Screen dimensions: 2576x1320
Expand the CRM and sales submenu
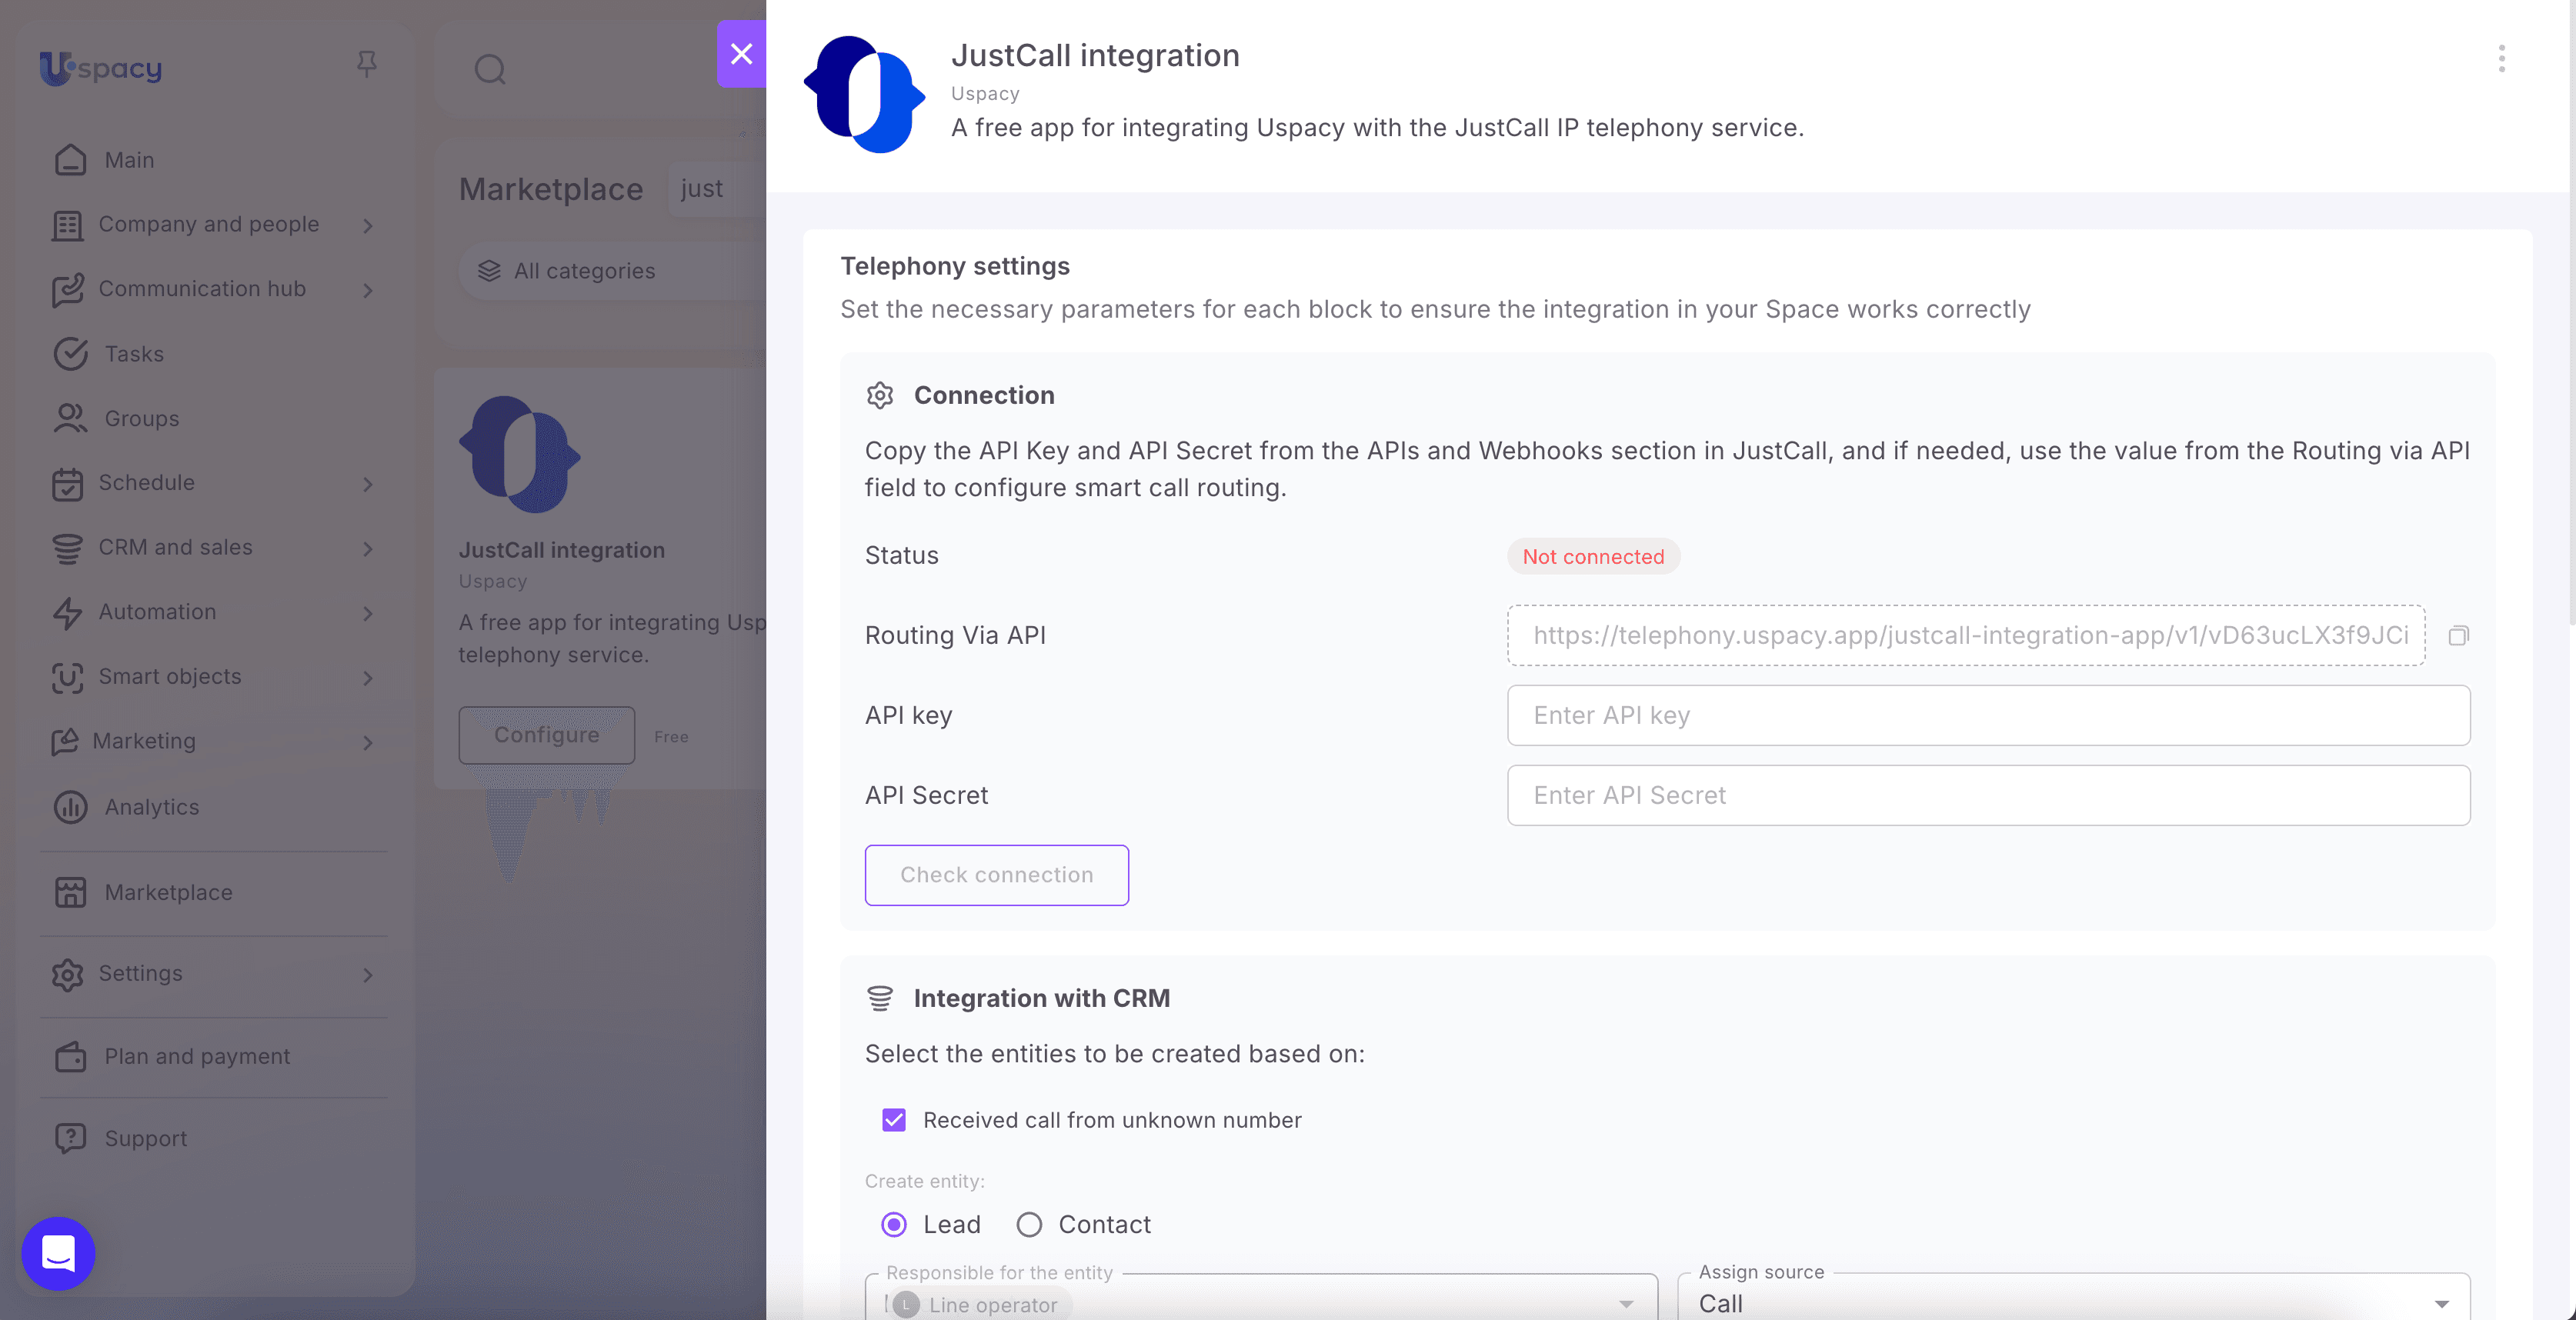tap(368, 549)
